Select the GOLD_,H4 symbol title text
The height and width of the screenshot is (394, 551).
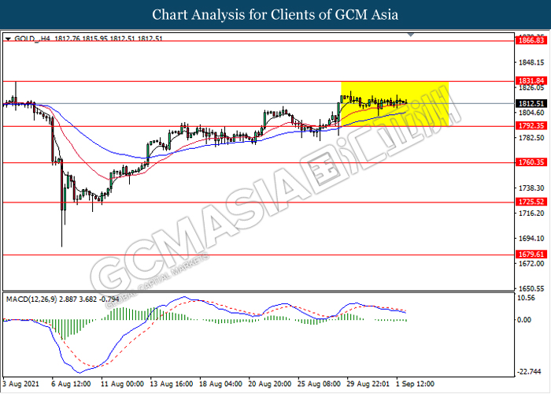(x=32, y=39)
